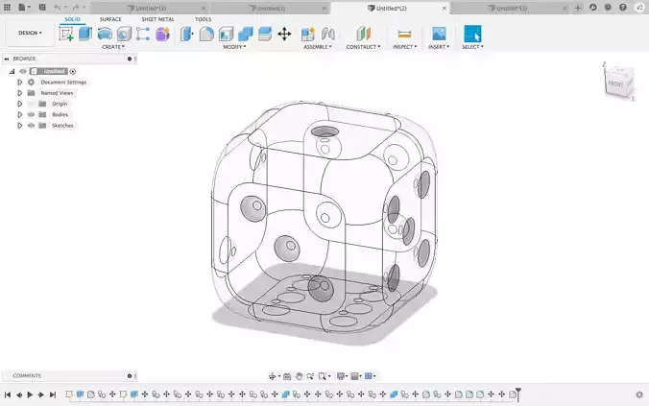Toggle visibility eye of root Untitled component
Viewport: 649px width, 406px height.
(x=23, y=71)
